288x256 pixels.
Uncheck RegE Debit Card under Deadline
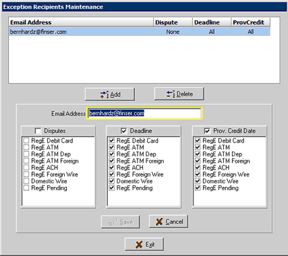click(112, 140)
